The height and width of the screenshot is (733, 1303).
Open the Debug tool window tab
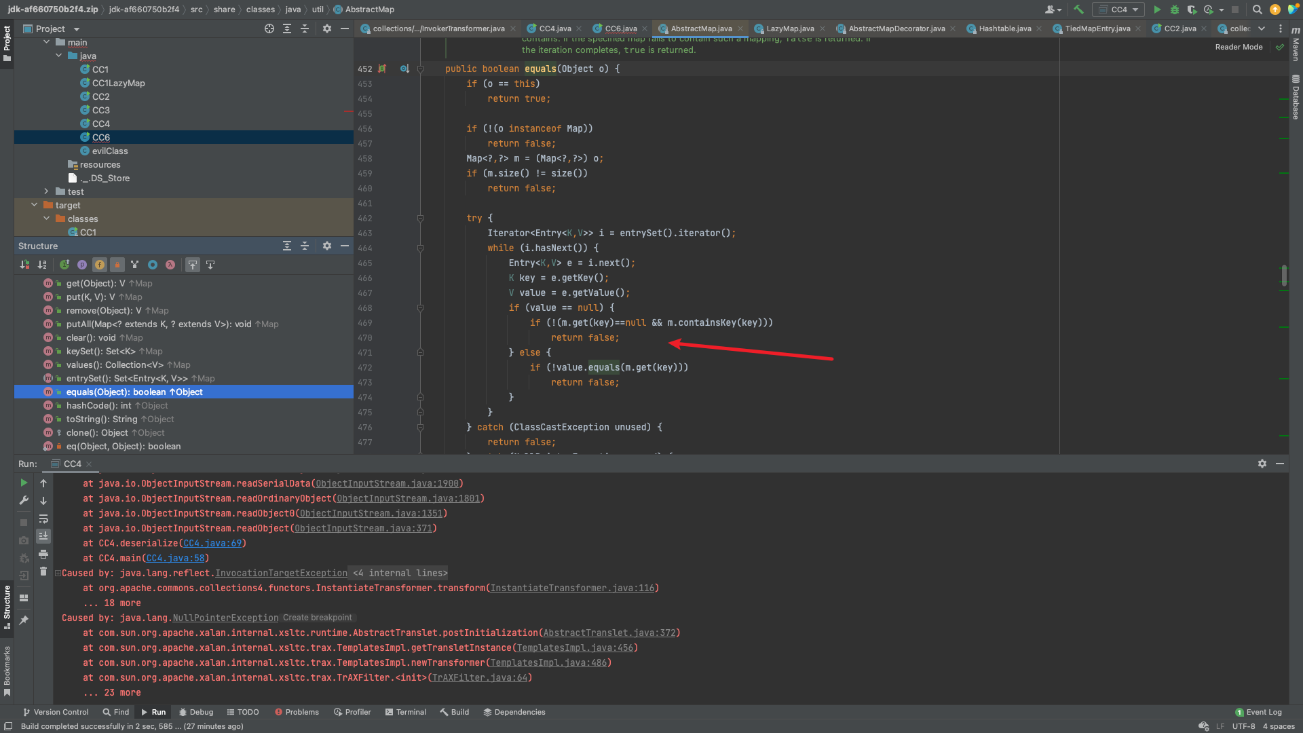click(196, 712)
